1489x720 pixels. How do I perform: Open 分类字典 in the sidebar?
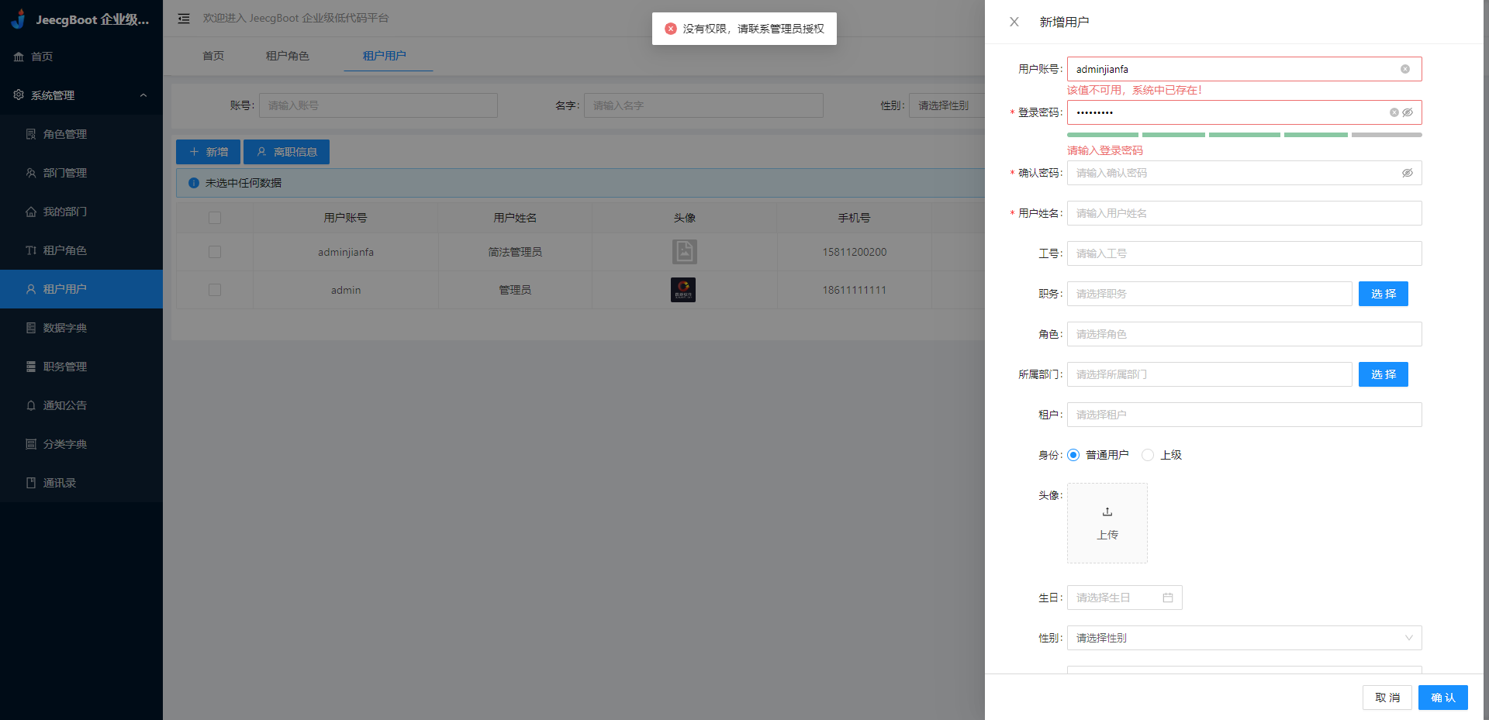click(81, 444)
